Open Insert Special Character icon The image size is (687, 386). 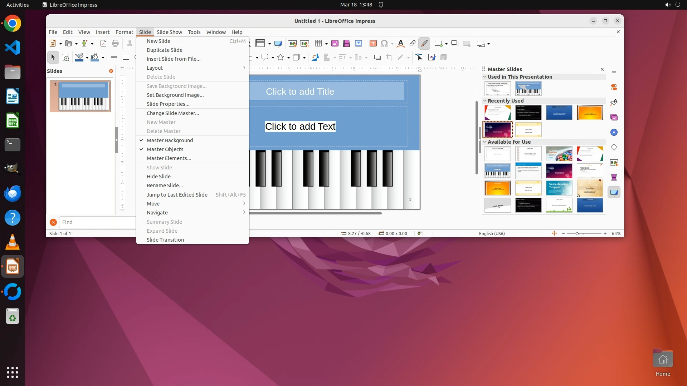(384, 44)
